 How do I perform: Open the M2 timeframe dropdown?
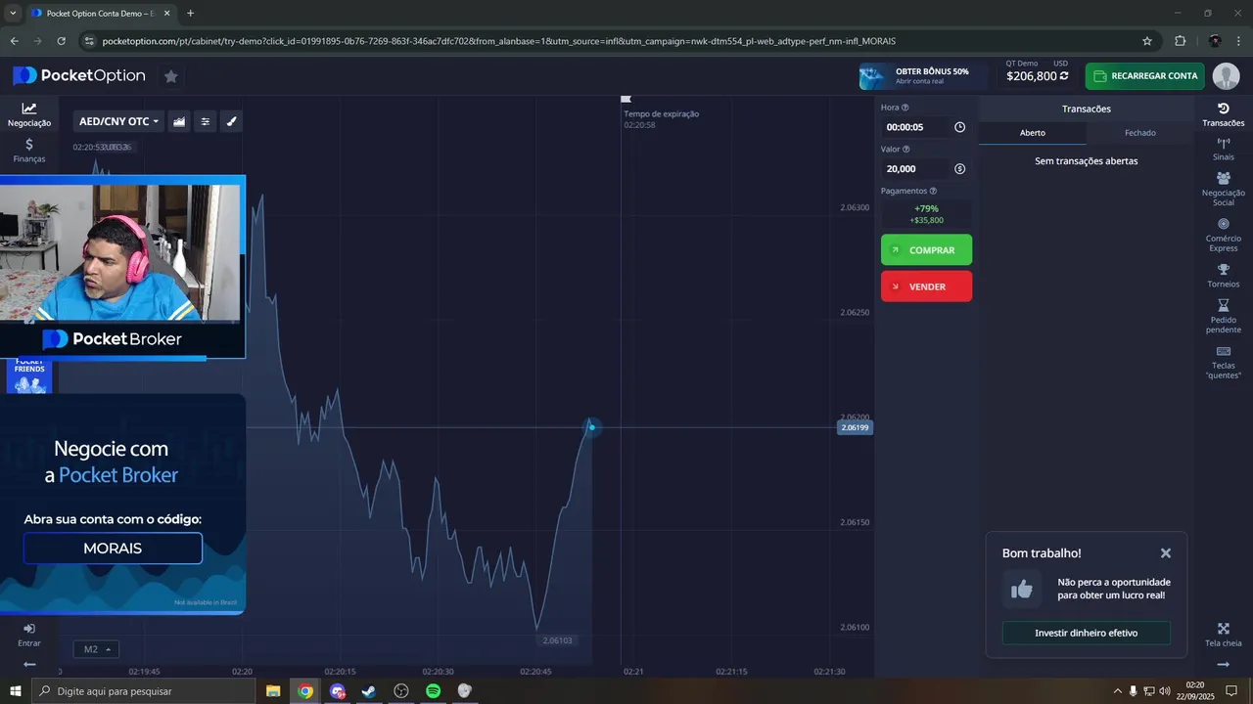tap(96, 649)
